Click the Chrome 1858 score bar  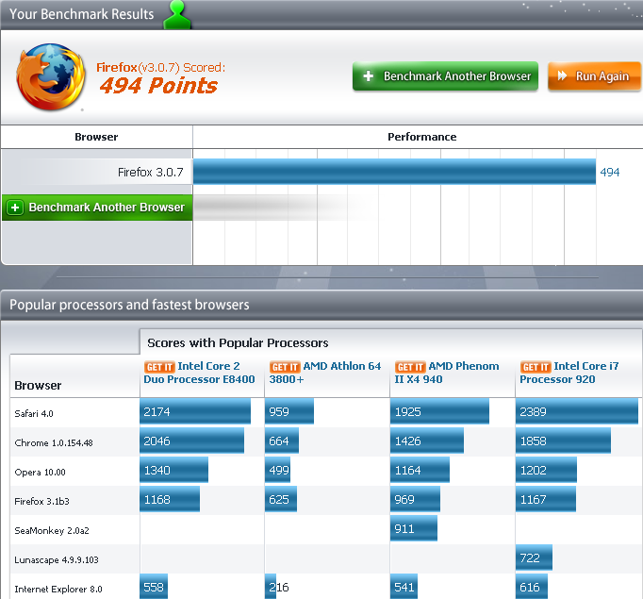564,441
